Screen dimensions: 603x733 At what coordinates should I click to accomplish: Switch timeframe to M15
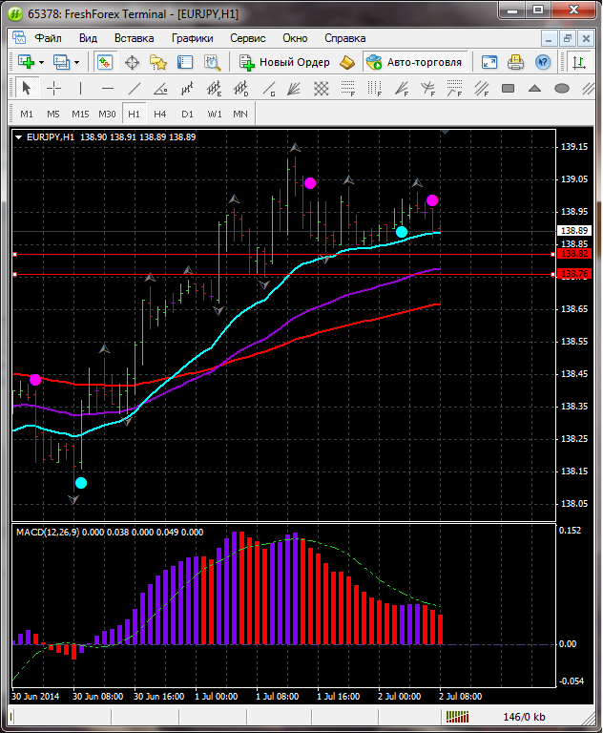[80, 115]
